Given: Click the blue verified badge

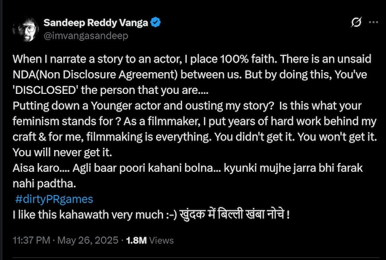Looking at the screenshot, I should [x=152, y=23].
